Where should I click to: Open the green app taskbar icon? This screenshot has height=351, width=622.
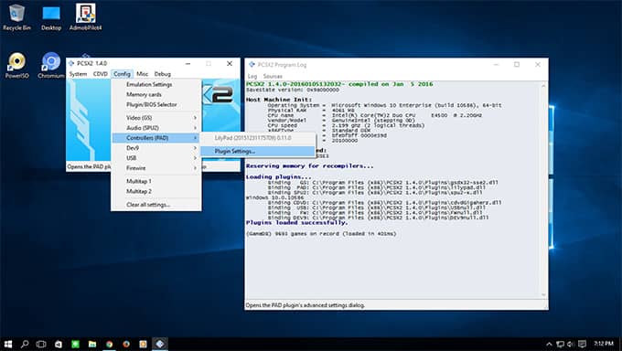click(x=75, y=344)
